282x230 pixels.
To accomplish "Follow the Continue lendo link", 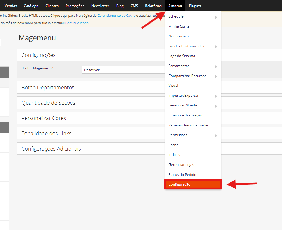I will [77, 23].
